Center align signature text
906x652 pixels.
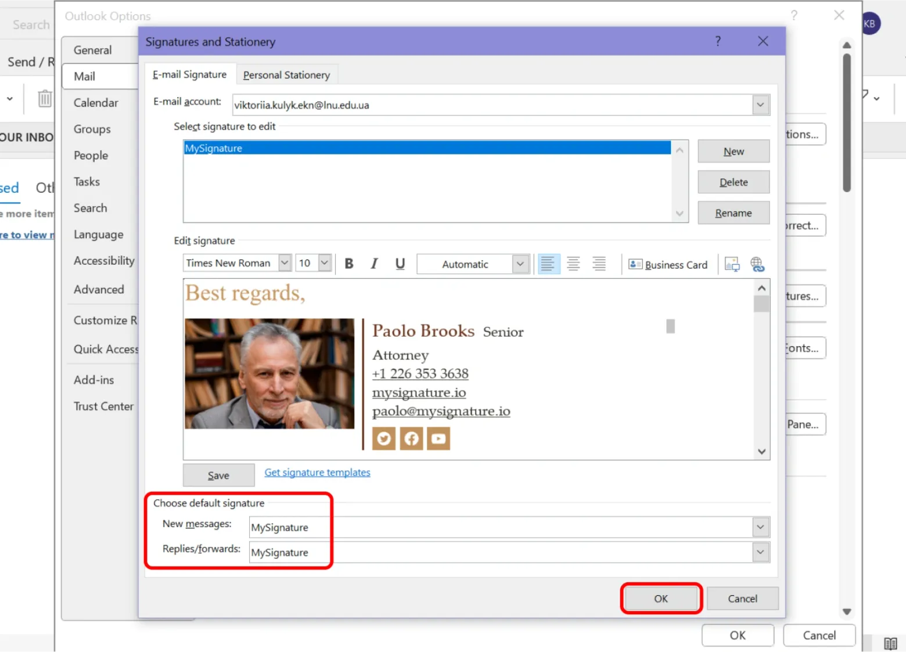(x=573, y=264)
